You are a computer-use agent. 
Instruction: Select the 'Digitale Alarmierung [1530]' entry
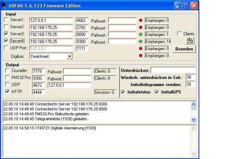pos(50,128)
